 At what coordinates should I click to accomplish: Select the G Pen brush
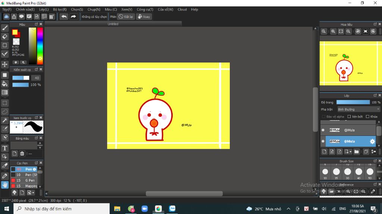click(24, 181)
